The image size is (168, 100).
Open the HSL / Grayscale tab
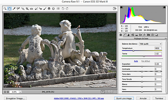point(133,35)
